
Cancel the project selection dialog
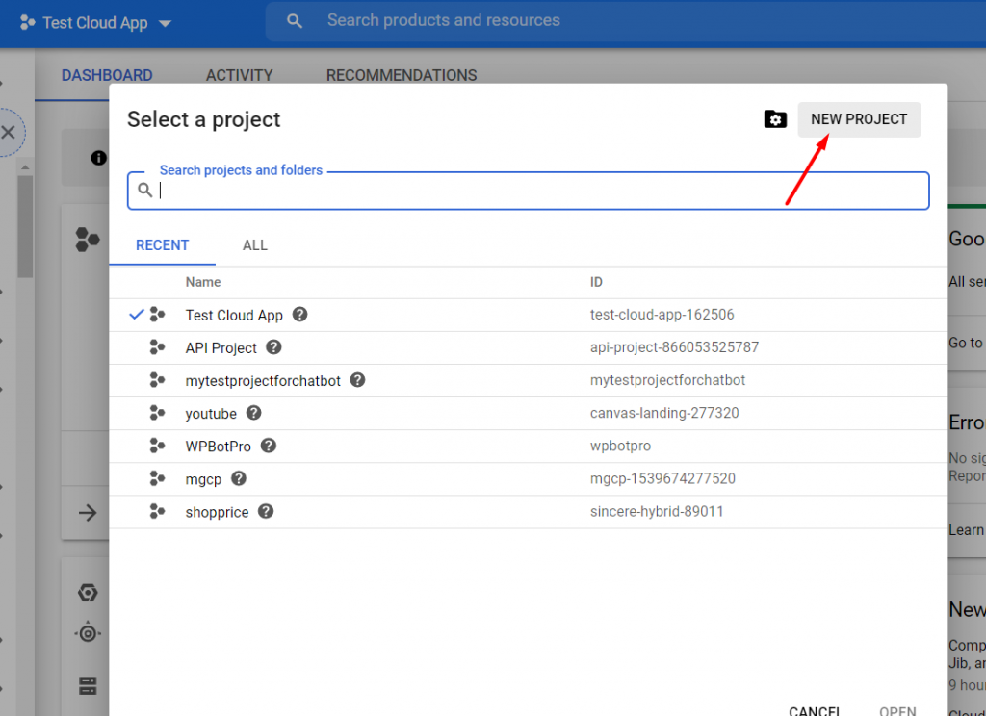click(x=815, y=710)
